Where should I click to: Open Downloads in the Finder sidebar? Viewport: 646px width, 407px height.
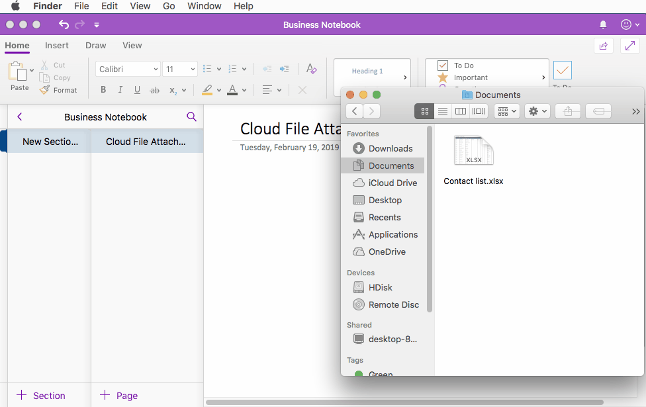(x=383, y=148)
